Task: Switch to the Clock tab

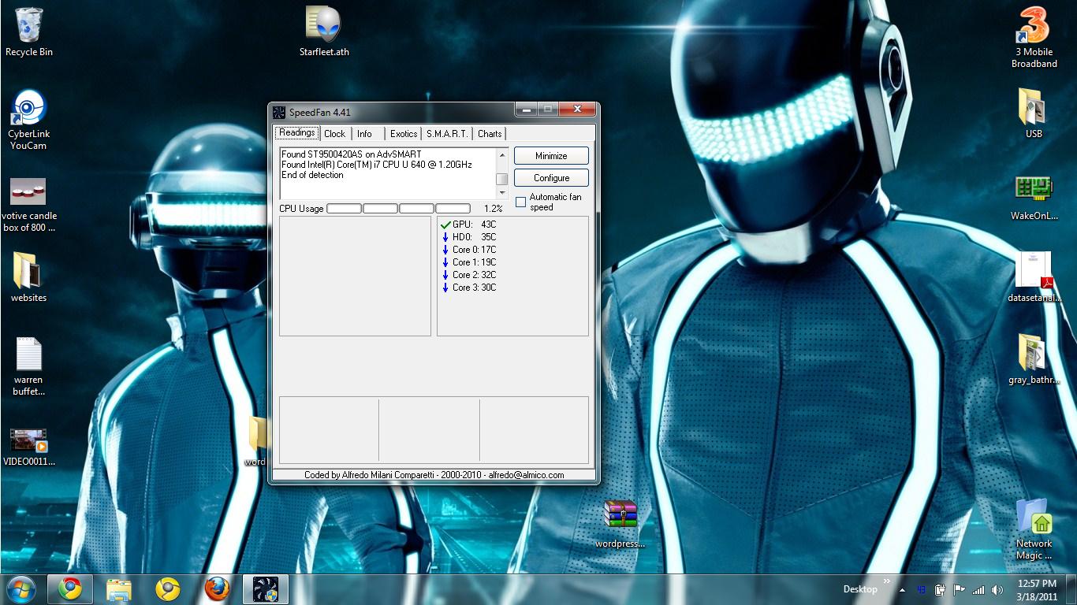Action: [x=335, y=134]
